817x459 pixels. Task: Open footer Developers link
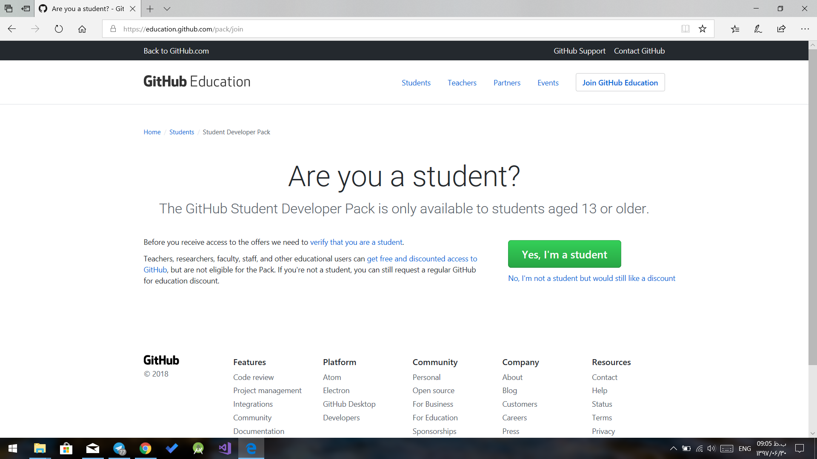[x=341, y=418]
